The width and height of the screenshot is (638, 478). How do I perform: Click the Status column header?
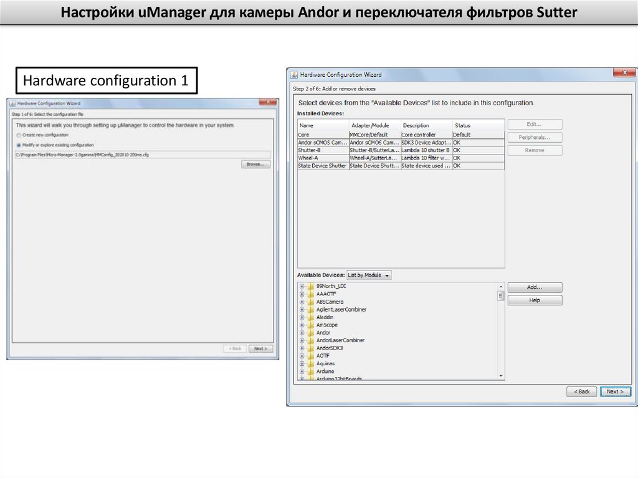478,125
